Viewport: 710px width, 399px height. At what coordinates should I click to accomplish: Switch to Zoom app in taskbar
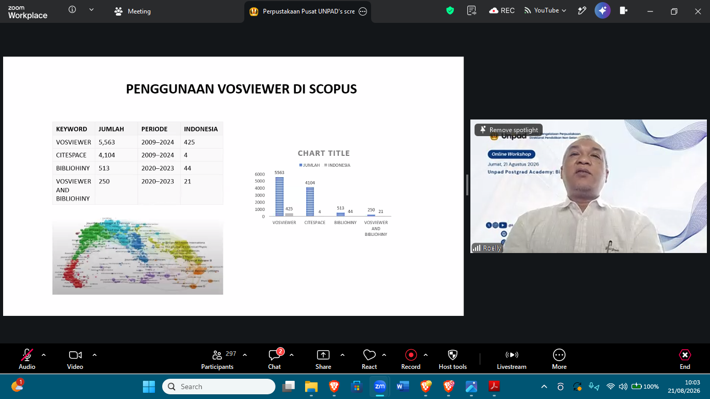tap(380, 387)
